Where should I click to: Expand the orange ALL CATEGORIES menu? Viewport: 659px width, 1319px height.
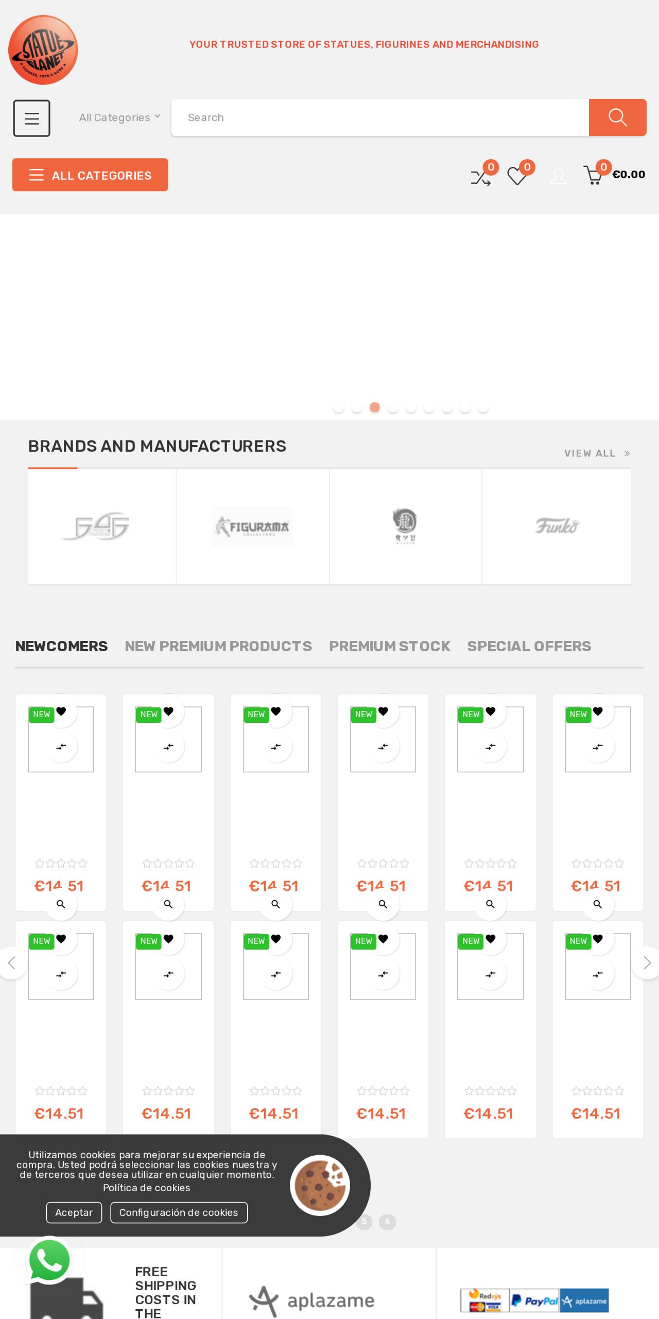[x=90, y=175]
